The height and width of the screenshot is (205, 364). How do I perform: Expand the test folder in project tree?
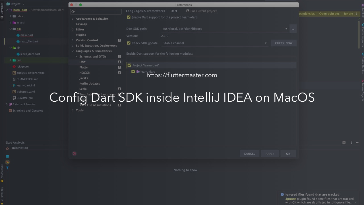[11, 60]
